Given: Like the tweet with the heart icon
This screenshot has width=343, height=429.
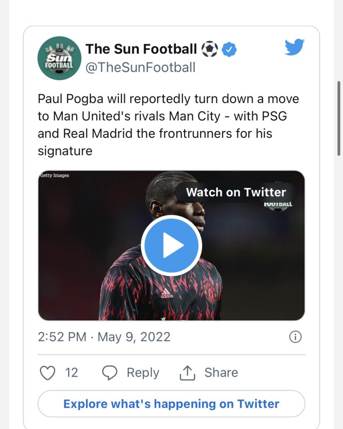Looking at the screenshot, I should 47,372.
